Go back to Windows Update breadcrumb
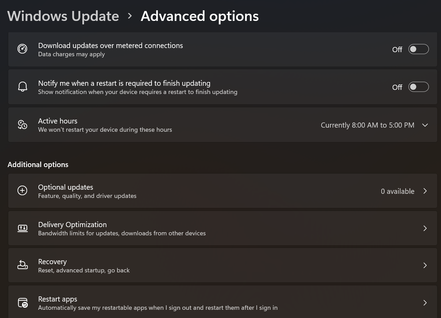Image resolution: width=441 pixels, height=318 pixels. tap(63, 16)
